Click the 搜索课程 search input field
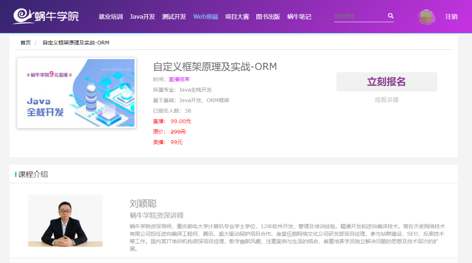The width and height of the screenshot is (472, 263). point(360,16)
